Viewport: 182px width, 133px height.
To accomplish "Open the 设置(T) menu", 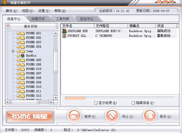I will pos(44,11).
